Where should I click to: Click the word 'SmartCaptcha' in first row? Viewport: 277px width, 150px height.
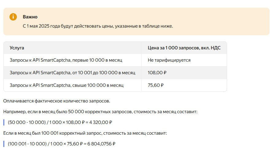(55, 60)
